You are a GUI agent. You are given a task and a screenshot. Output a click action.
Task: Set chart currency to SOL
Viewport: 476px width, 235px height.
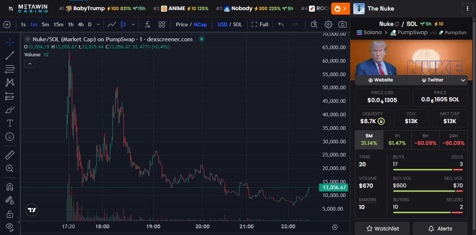[237, 24]
